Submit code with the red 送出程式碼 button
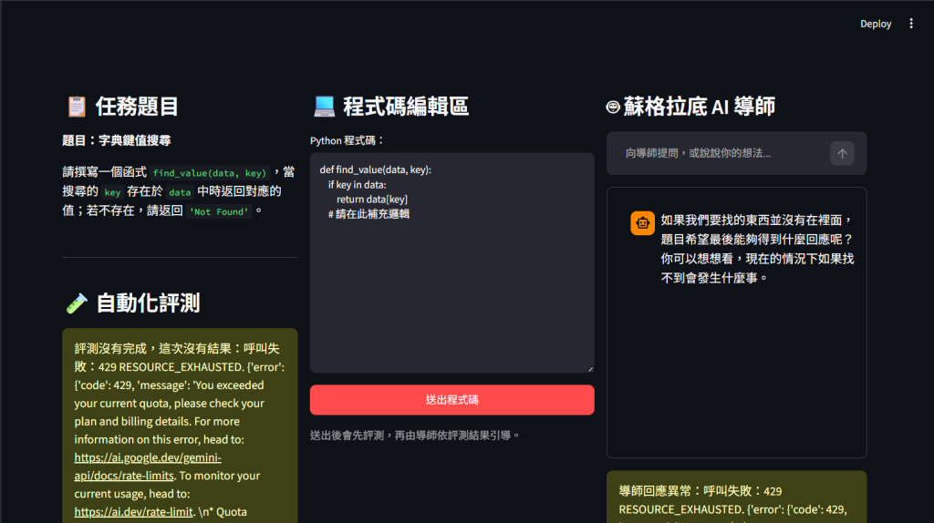934x523 pixels. pyautogui.click(x=451, y=400)
